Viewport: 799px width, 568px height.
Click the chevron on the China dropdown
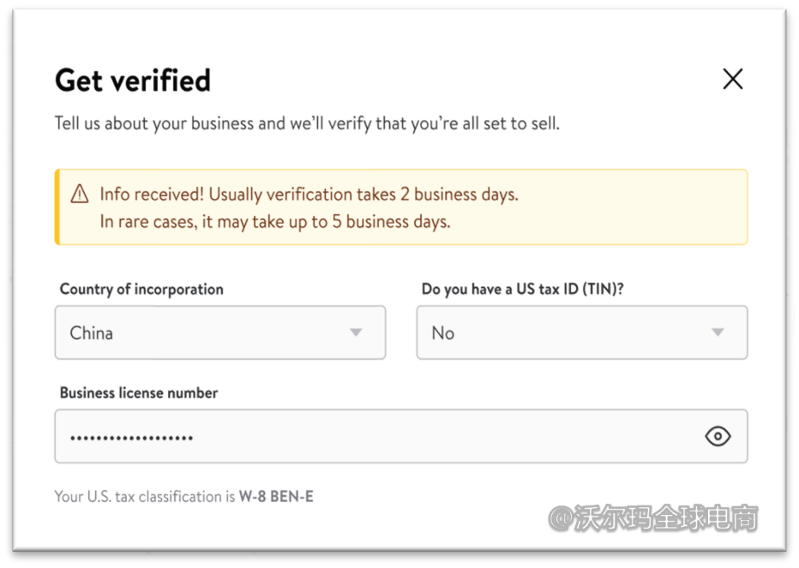point(355,332)
